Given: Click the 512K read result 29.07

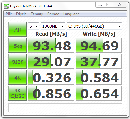Looking at the screenshot, I should pyautogui.click(x=51, y=61).
